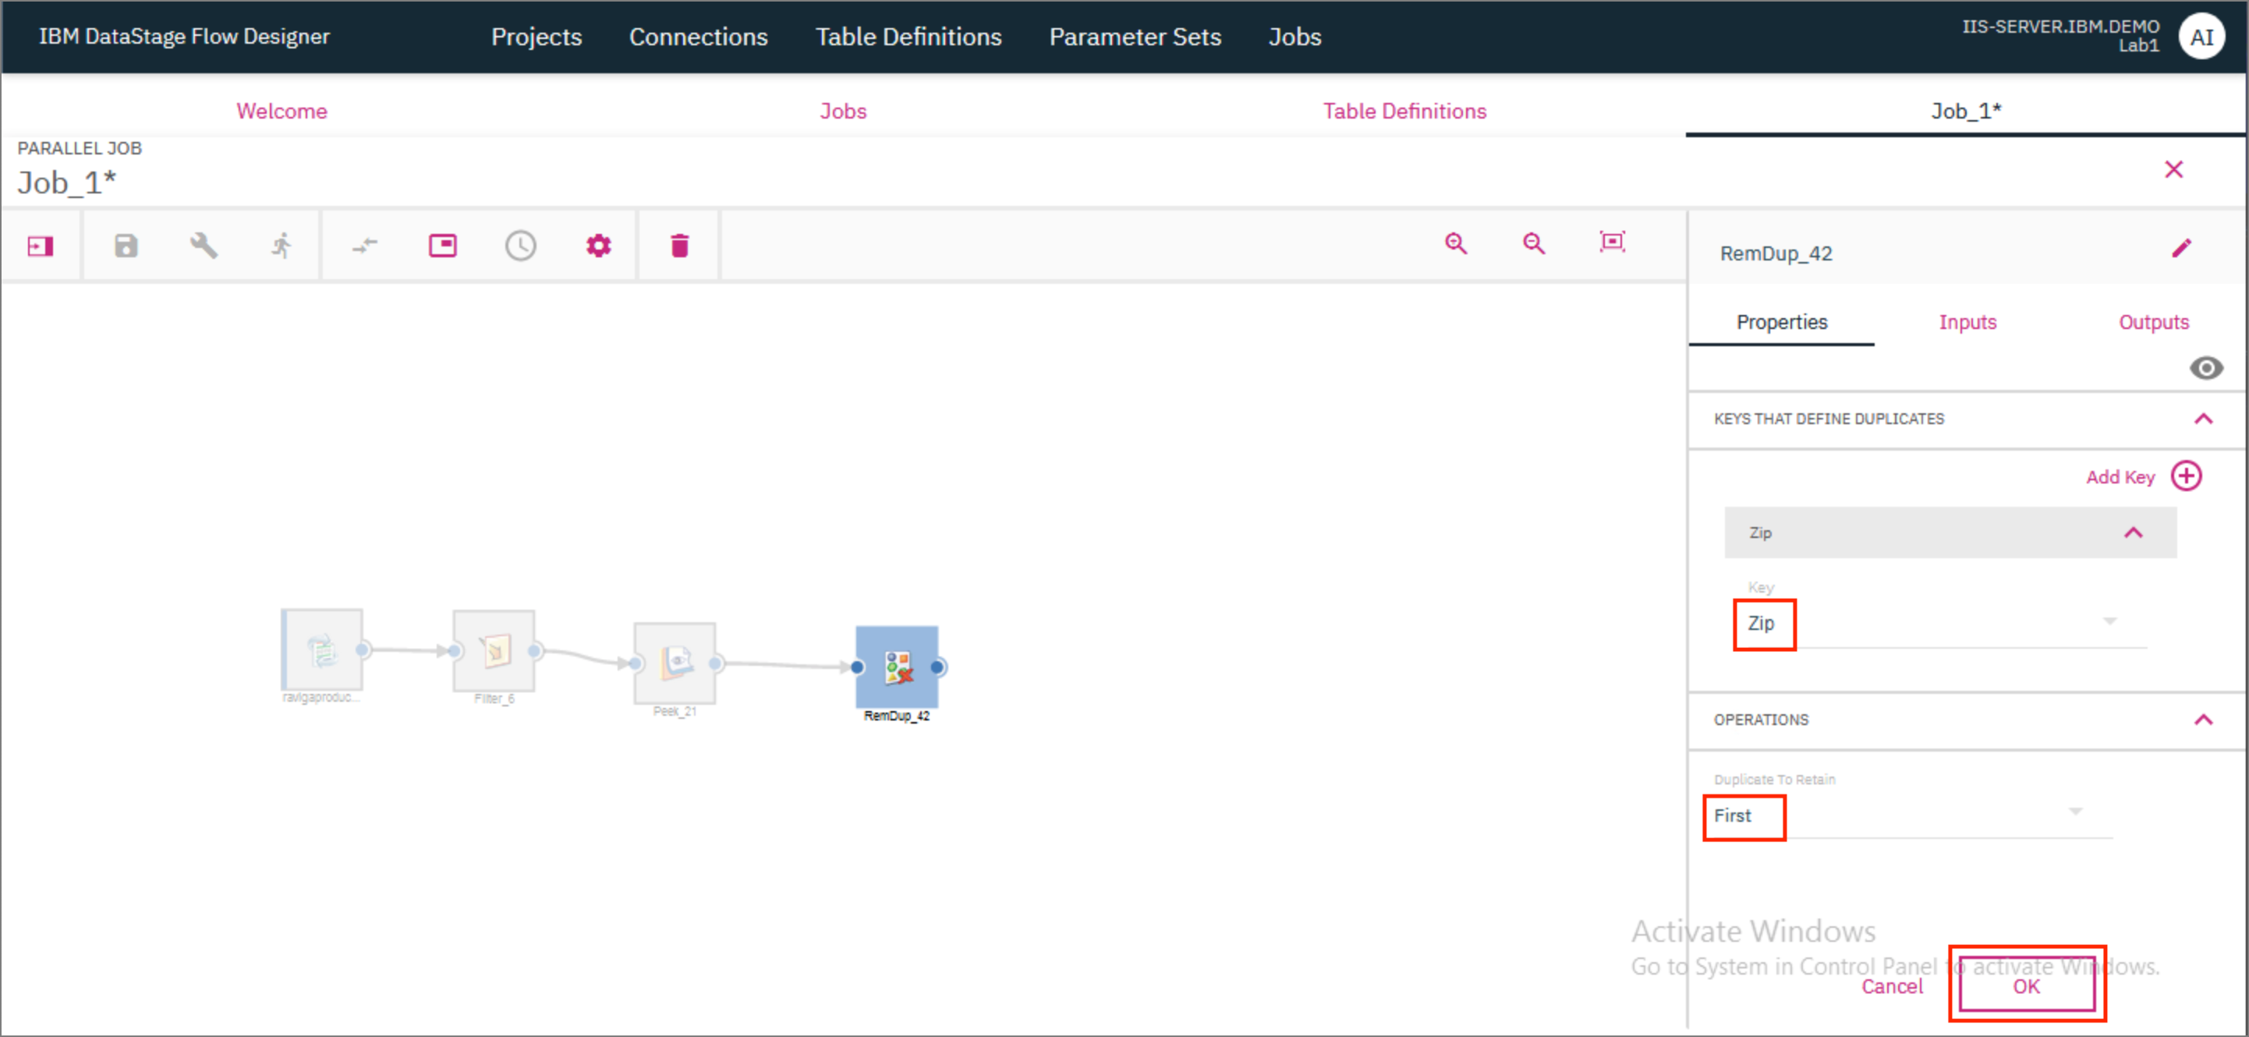Zoom out on the canvas
Screen dimensions: 2249x1037
coord(1533,243)
